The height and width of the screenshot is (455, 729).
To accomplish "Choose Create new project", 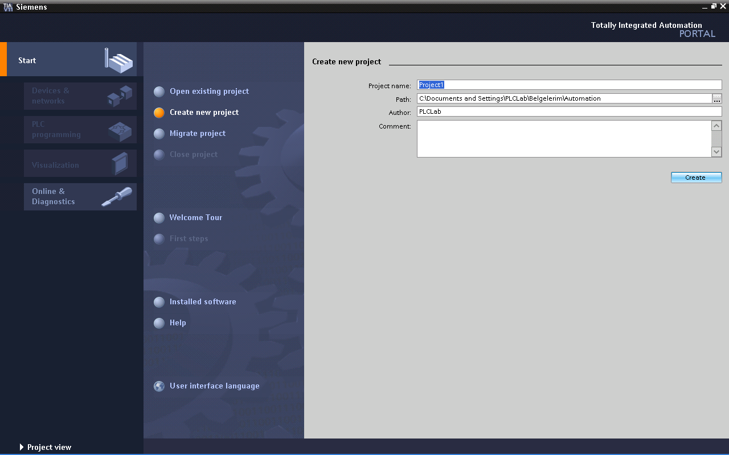I will pyautogui.click(x=204, y=112).
